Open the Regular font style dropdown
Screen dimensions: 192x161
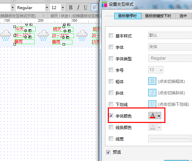pos(47,8)
